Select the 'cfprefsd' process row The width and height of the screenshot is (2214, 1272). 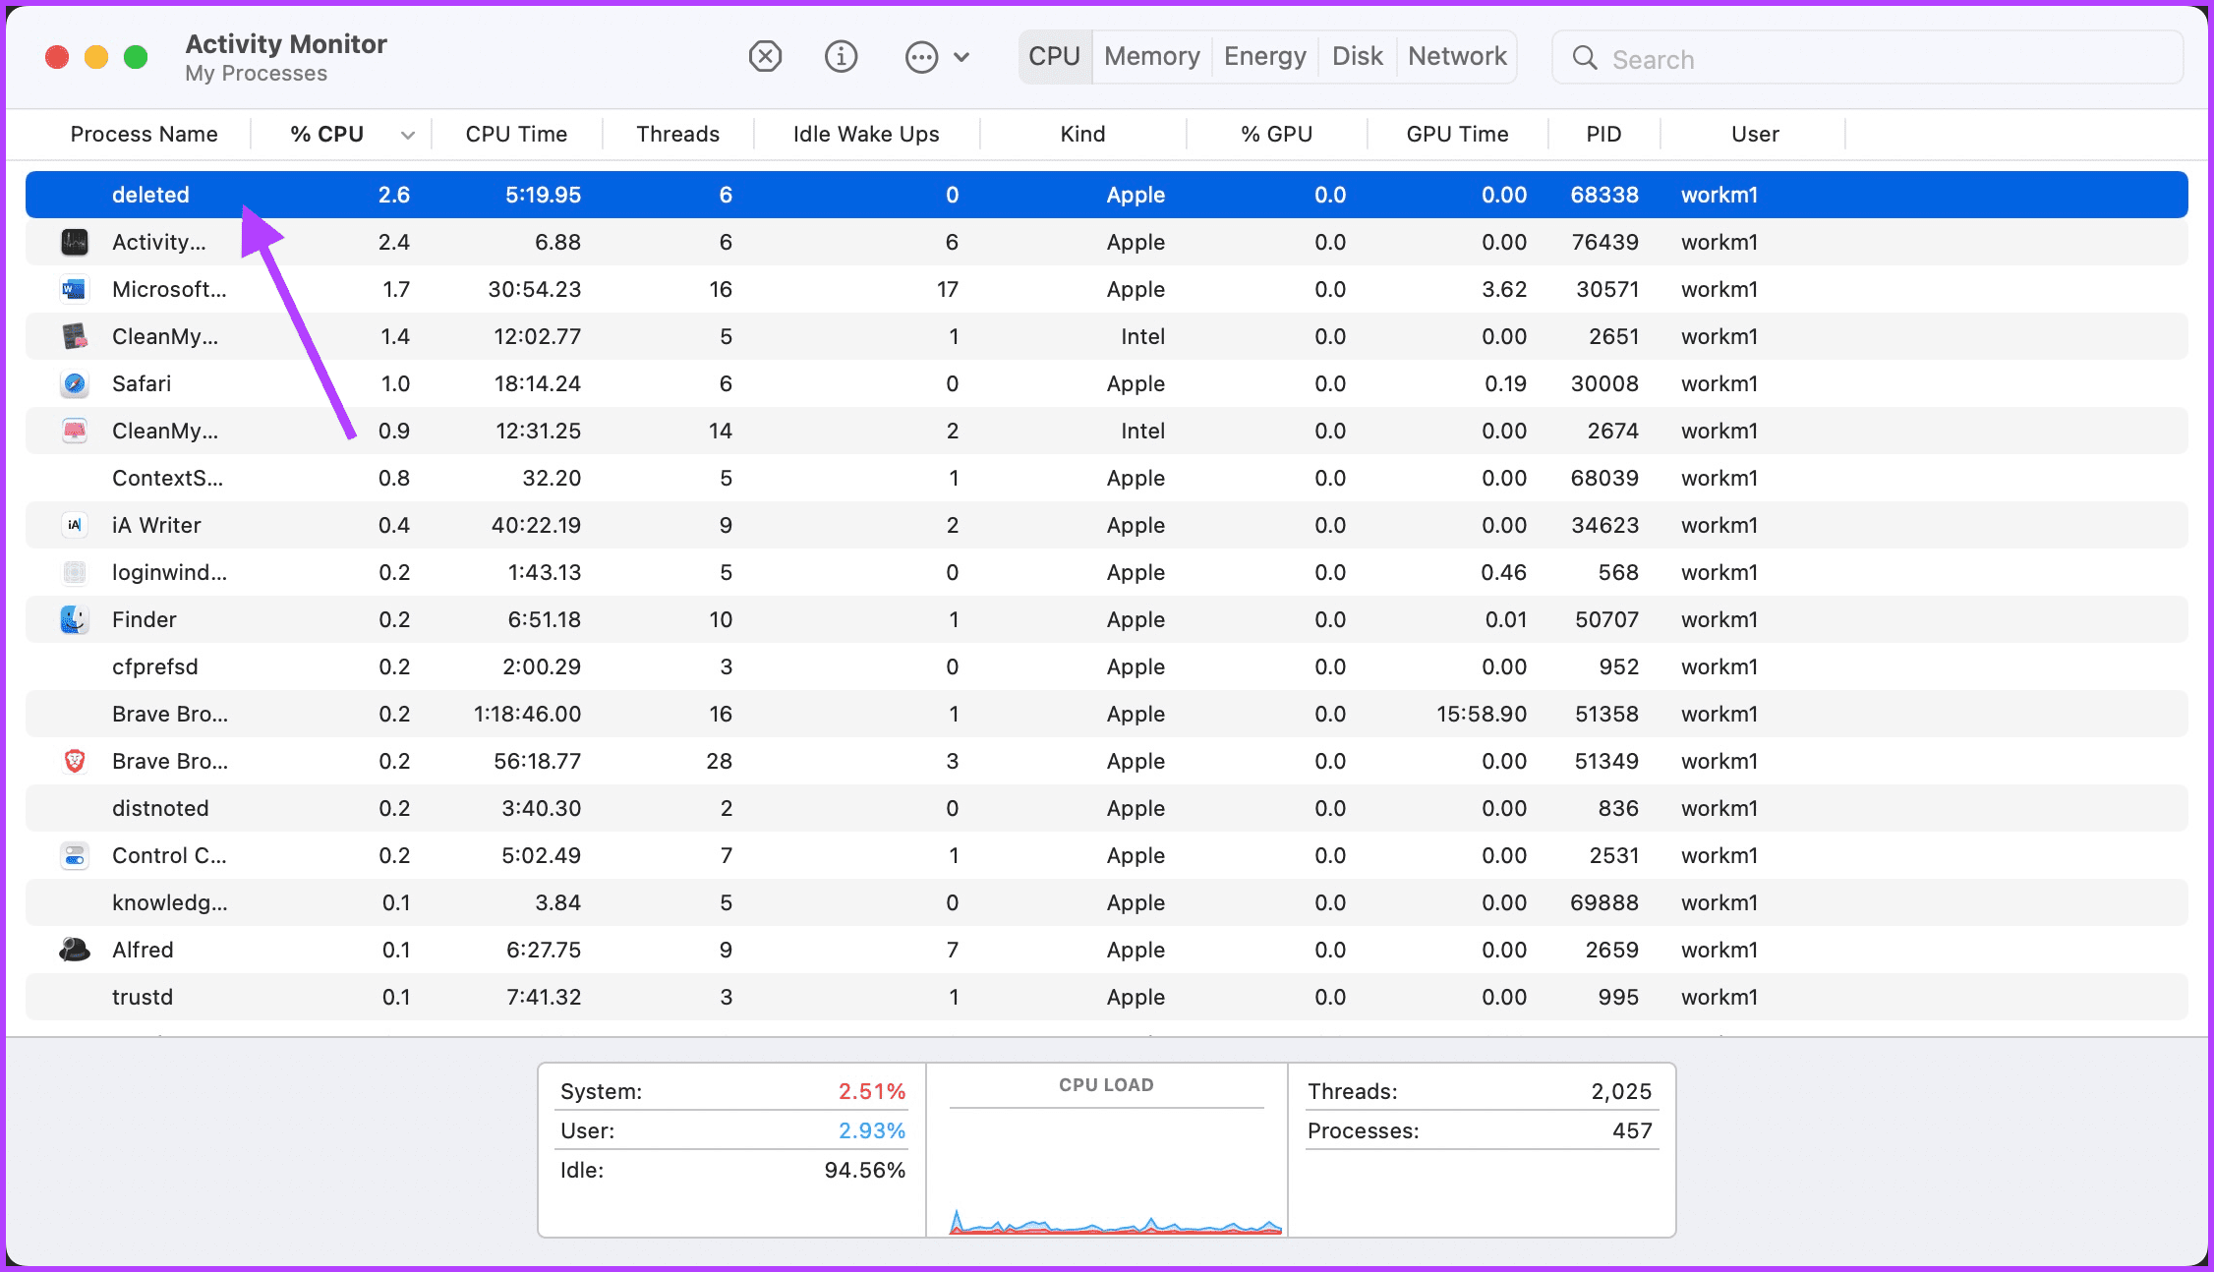1106,666
